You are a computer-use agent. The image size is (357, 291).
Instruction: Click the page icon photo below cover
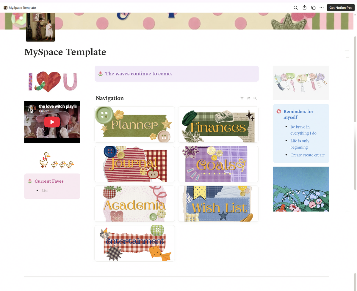40,27
